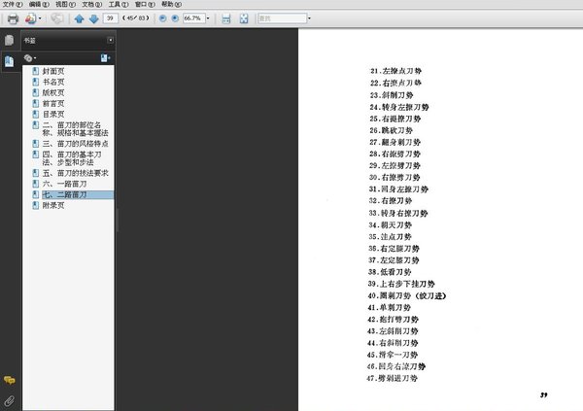Open the 工具 (Tools) menu
Viewport: 583px width, 411px height.
point(119,4)
